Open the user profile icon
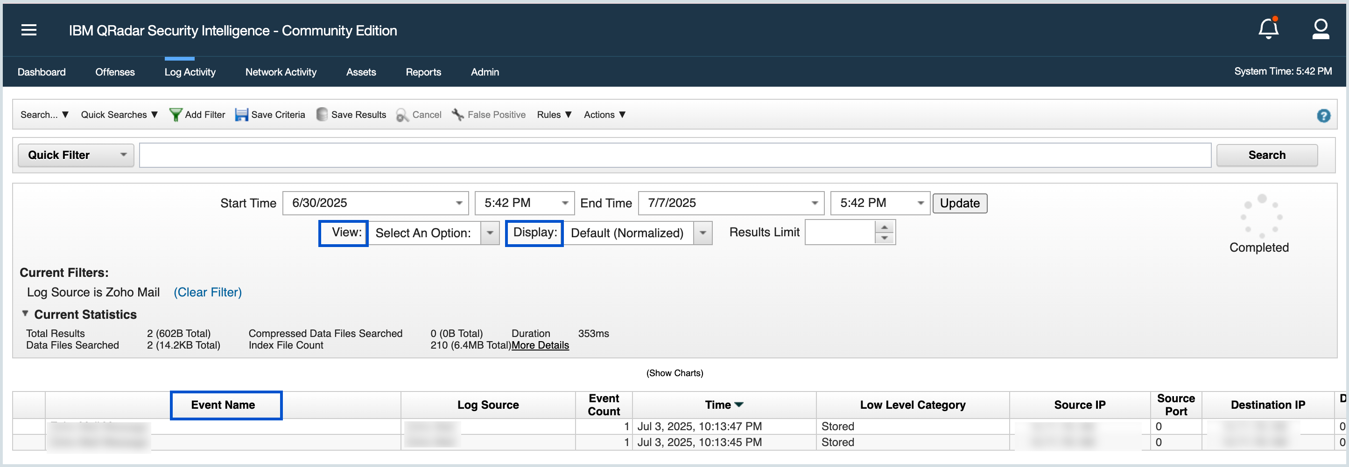This screenshot has width=1349, height=467. [1321, 30]
